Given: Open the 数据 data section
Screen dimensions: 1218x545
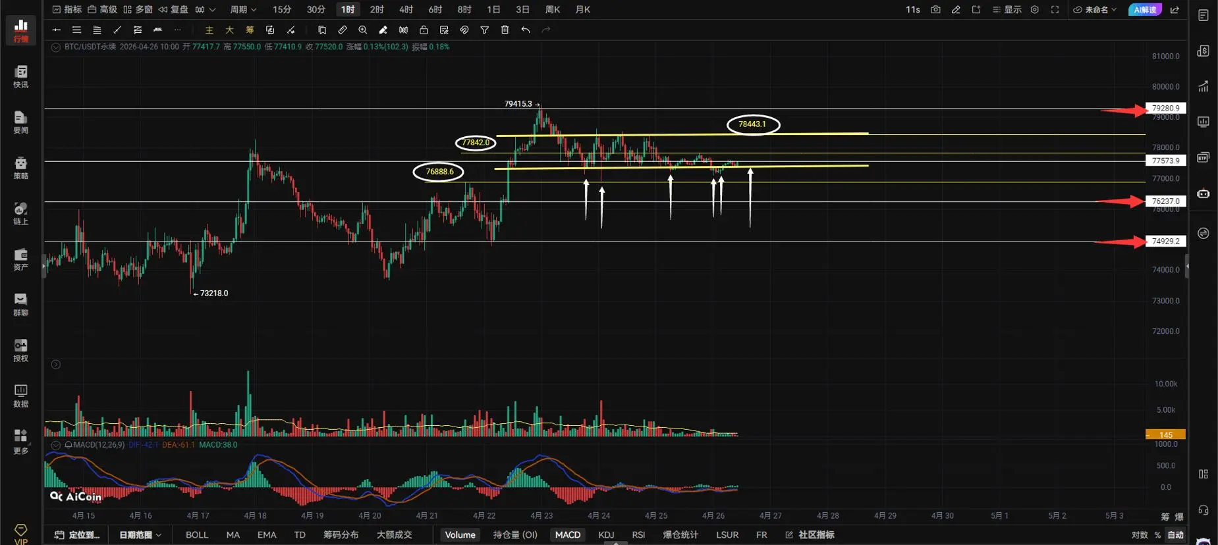Looking at the screenshot, I should [21, 396].
